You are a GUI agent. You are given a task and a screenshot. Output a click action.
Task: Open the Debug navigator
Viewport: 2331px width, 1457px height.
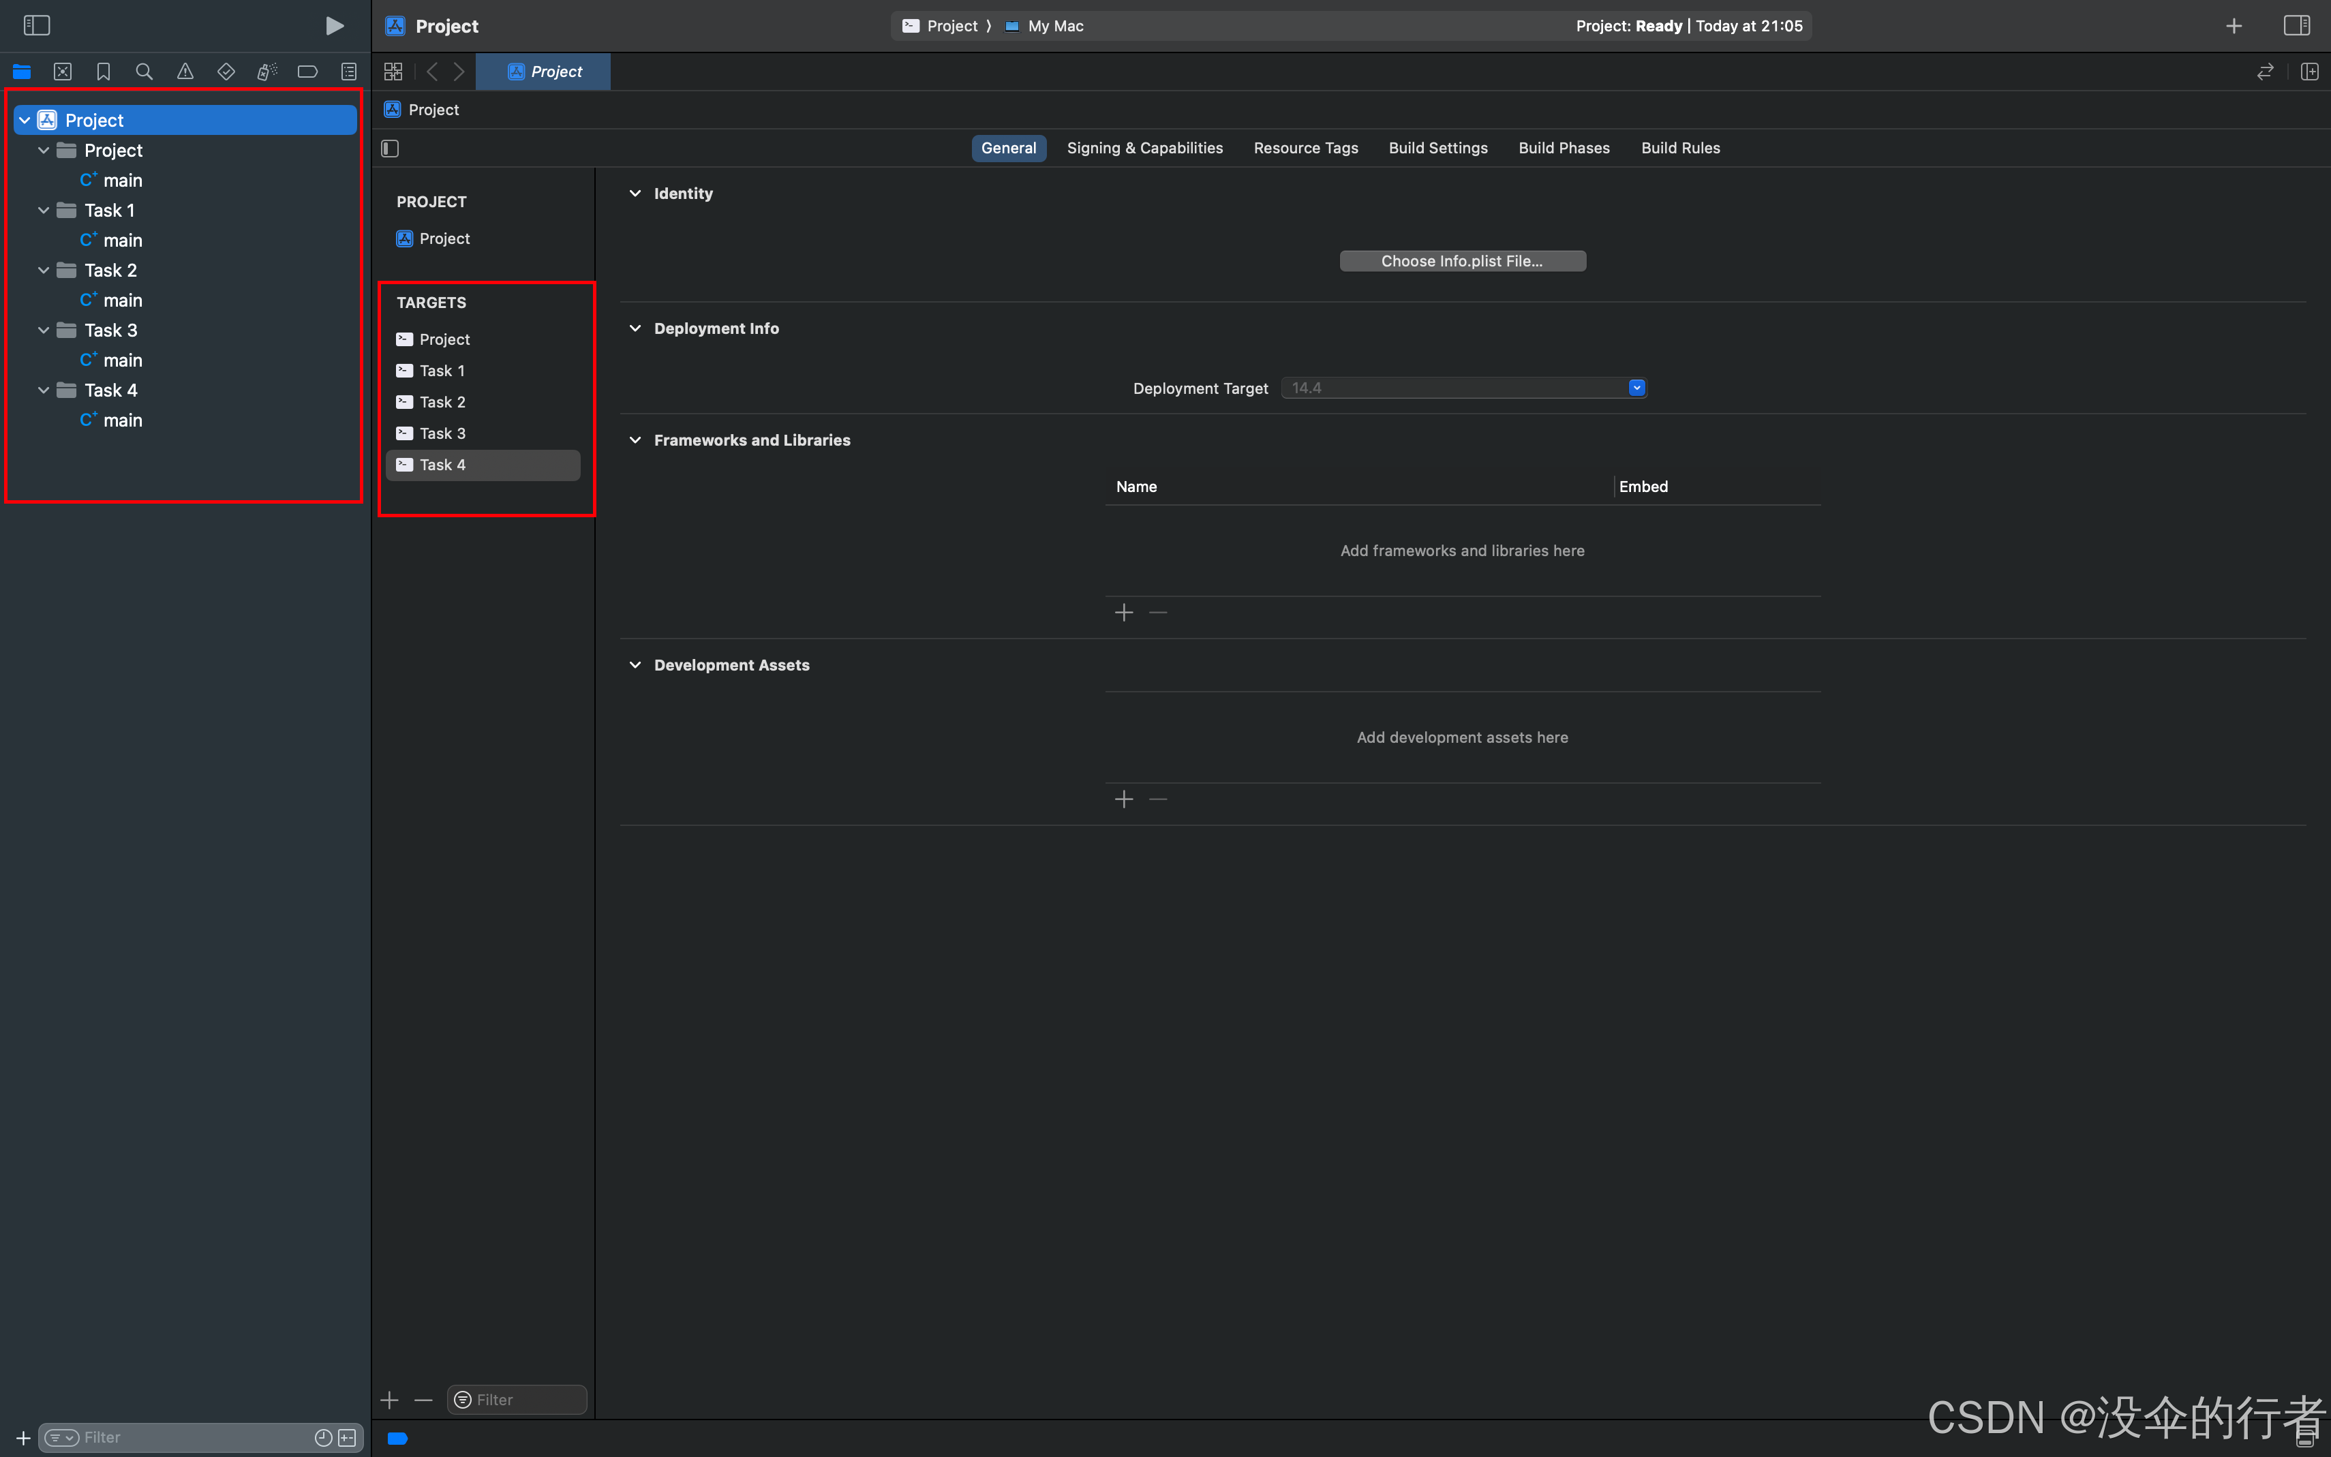pyautogui.click(x=267, y=72)
